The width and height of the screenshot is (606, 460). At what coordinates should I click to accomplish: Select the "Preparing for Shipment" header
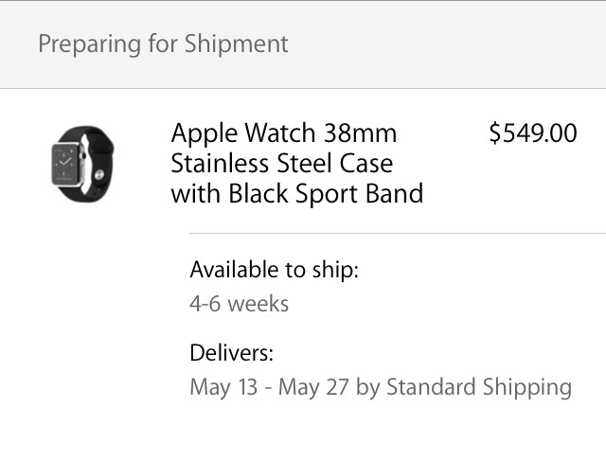163,44
